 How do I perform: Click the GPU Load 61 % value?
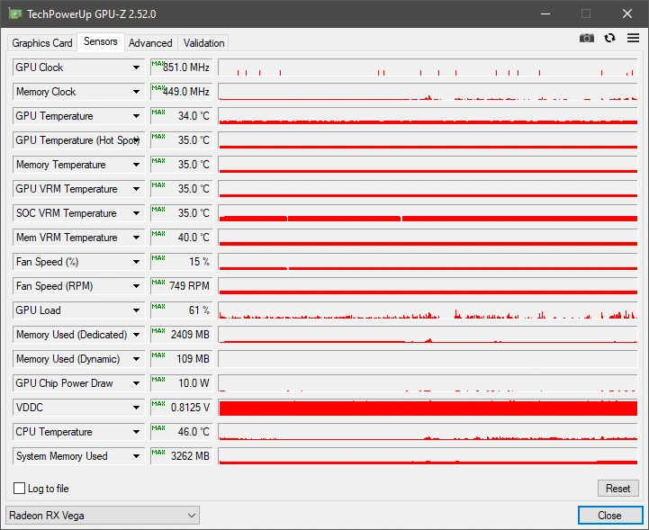click(182, 310)
